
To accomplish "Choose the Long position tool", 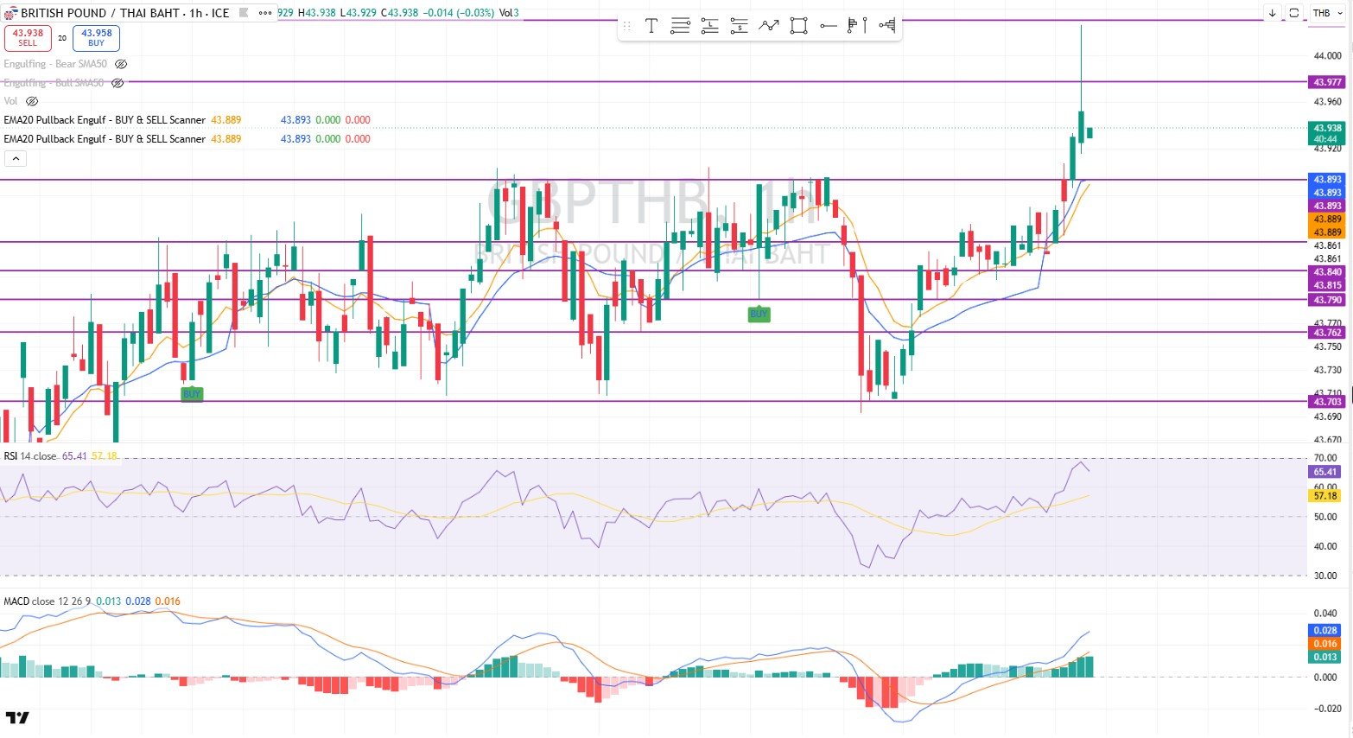I will tap(710, 26).
